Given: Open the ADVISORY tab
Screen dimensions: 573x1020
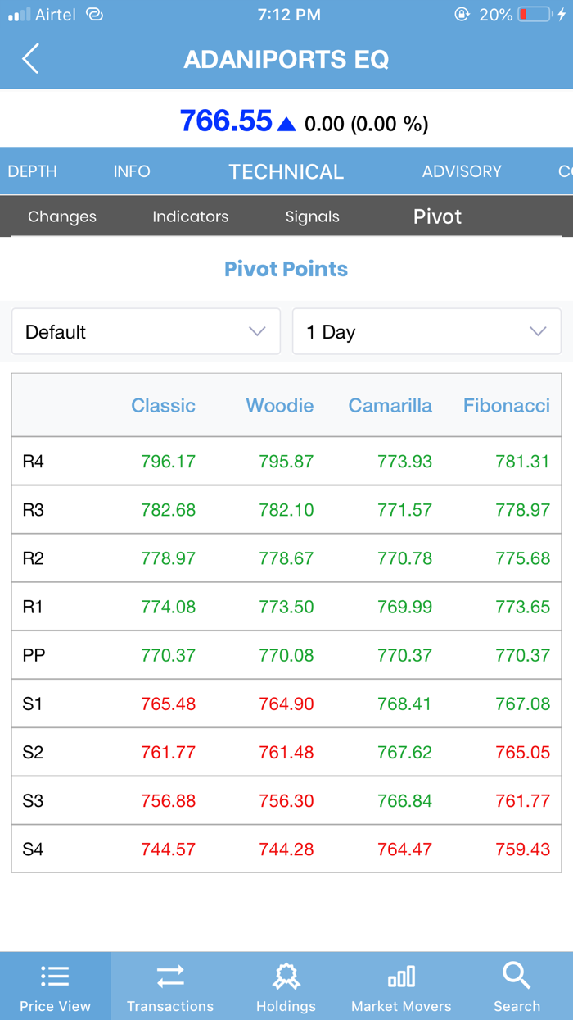Looking at the screenshot, I should click(x=462, y=171).
